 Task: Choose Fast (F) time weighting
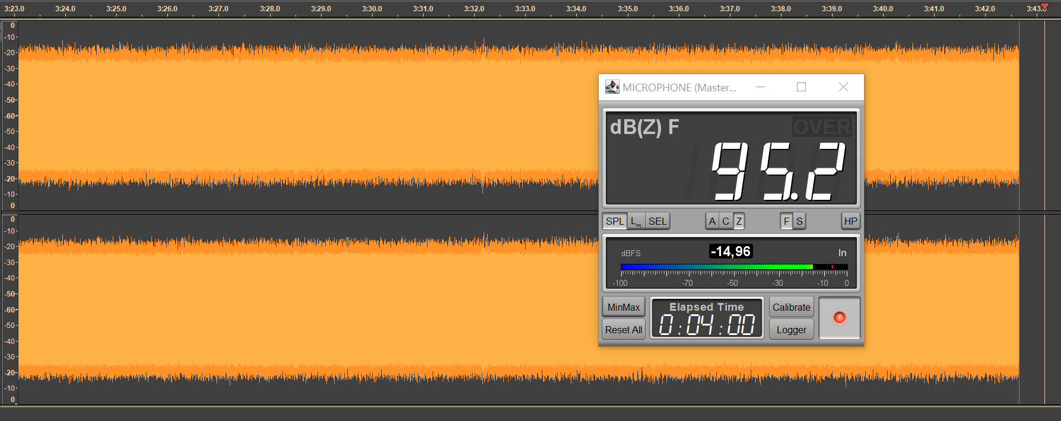point(786,221)
